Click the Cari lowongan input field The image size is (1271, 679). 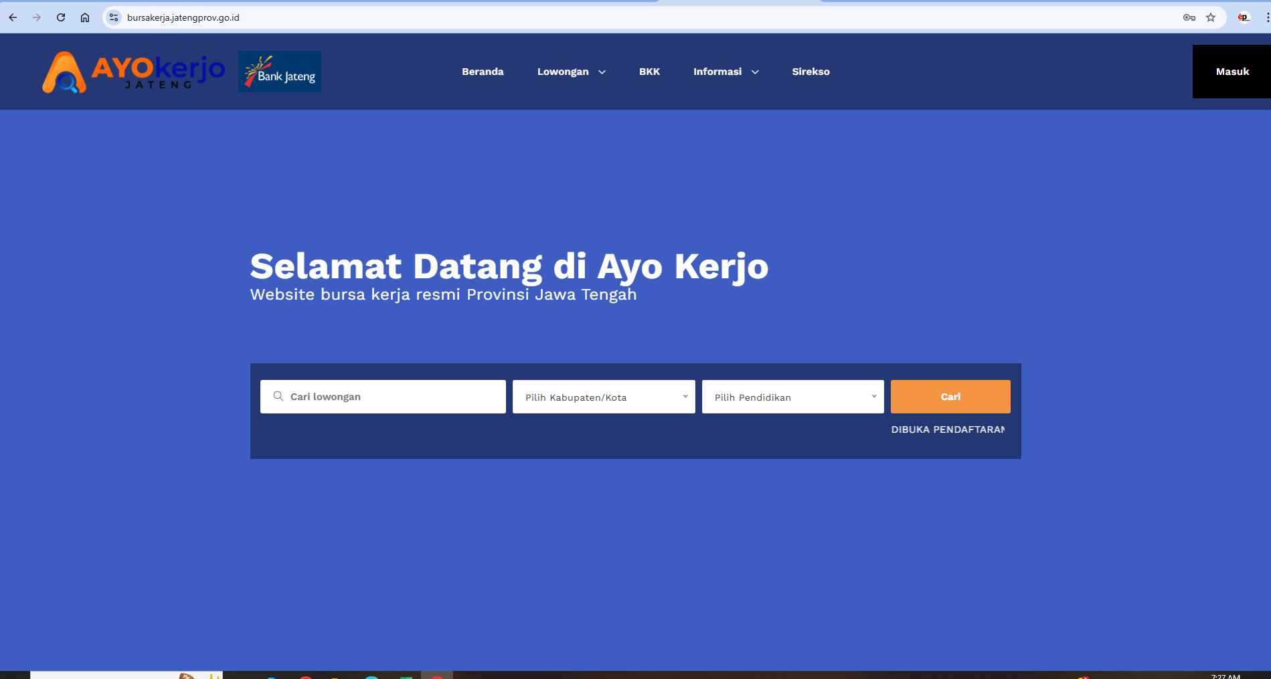click(x=382, y=396)
